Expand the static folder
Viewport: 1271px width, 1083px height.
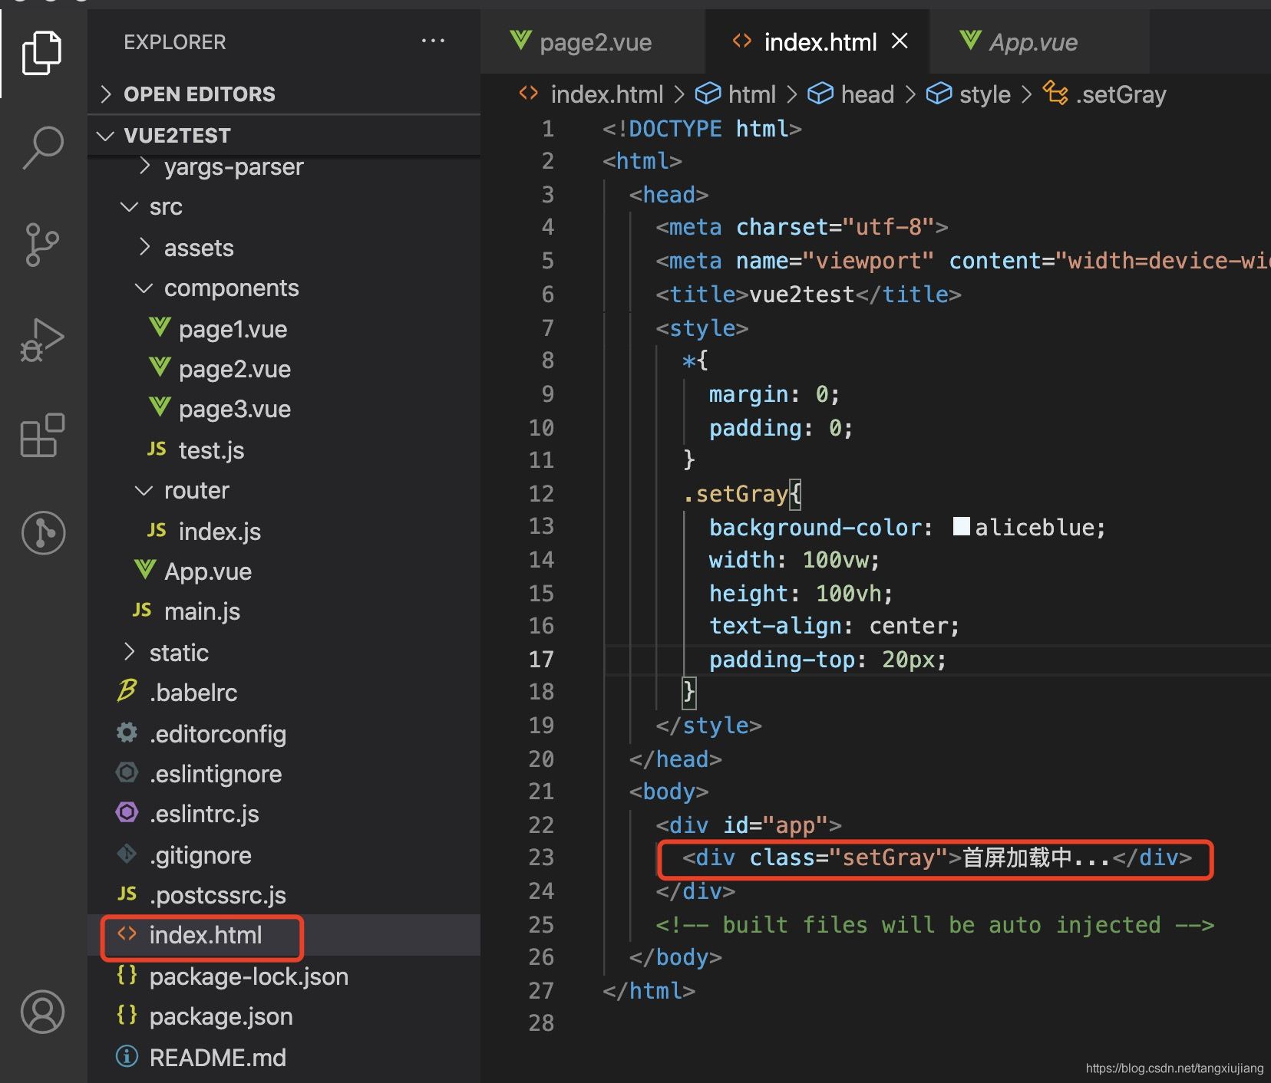[178, 653]
